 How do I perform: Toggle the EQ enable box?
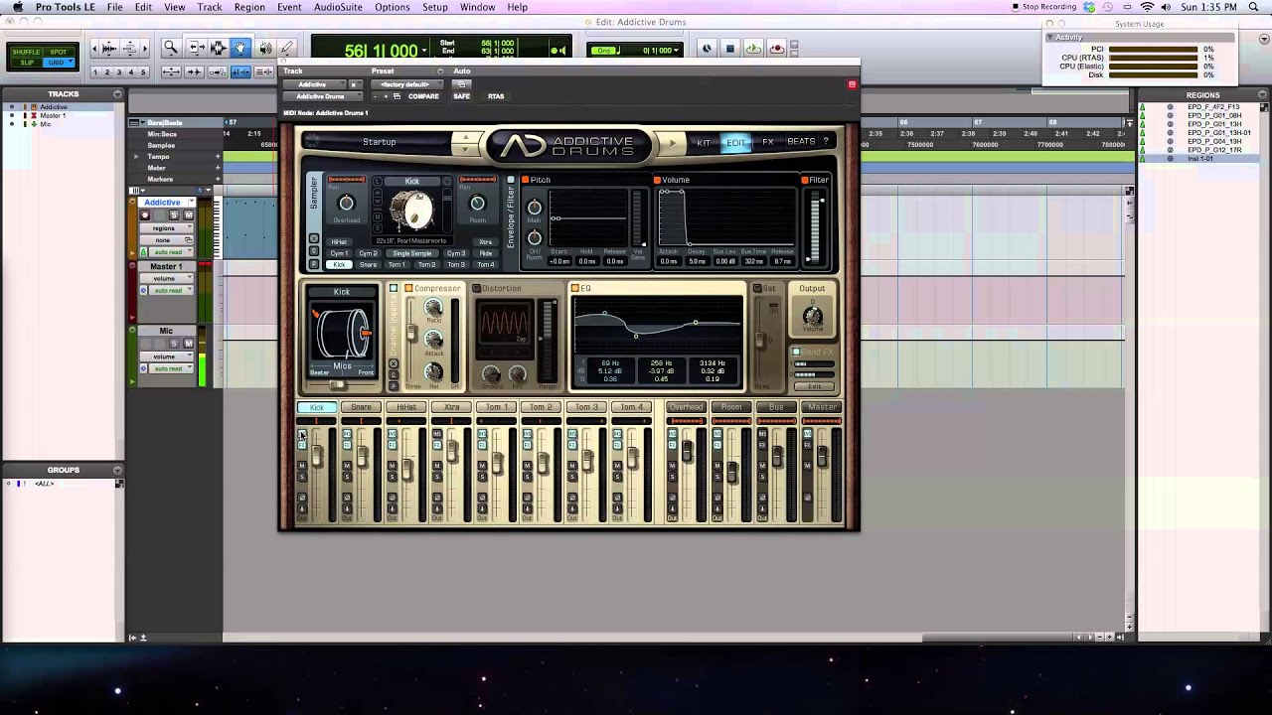[x=575, y=289]
